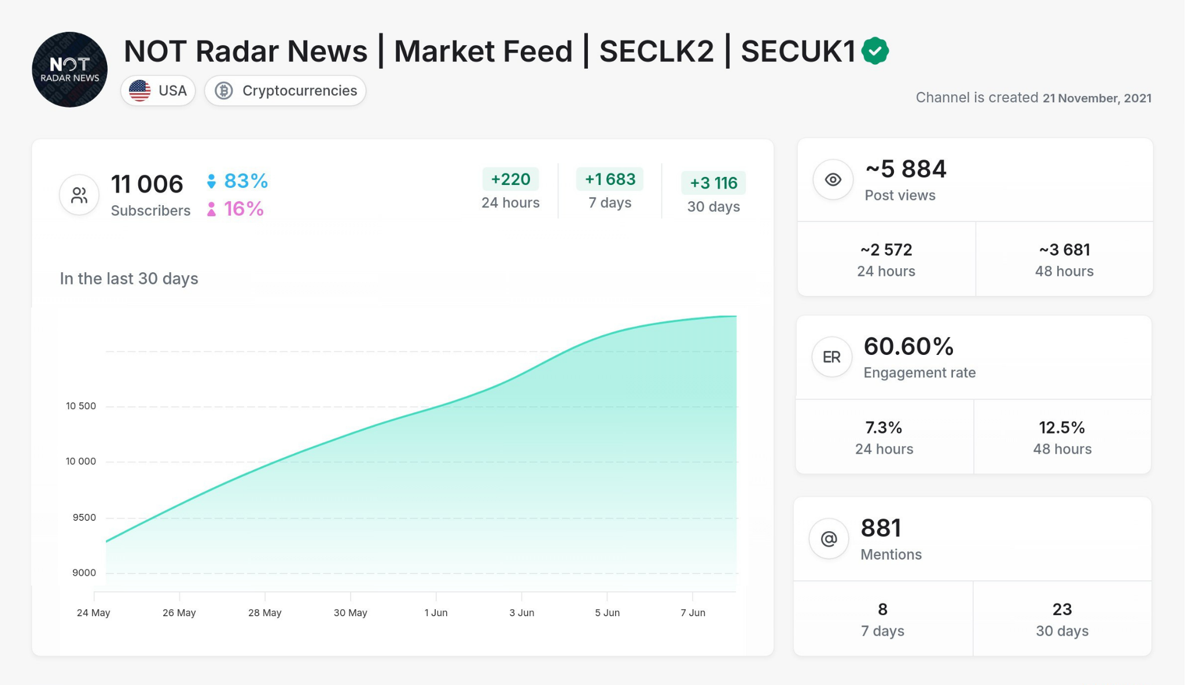This screenshot has height=685, width=1185.
Task: Click the 1 Jun chart axis marker
Action: point(436,612)
